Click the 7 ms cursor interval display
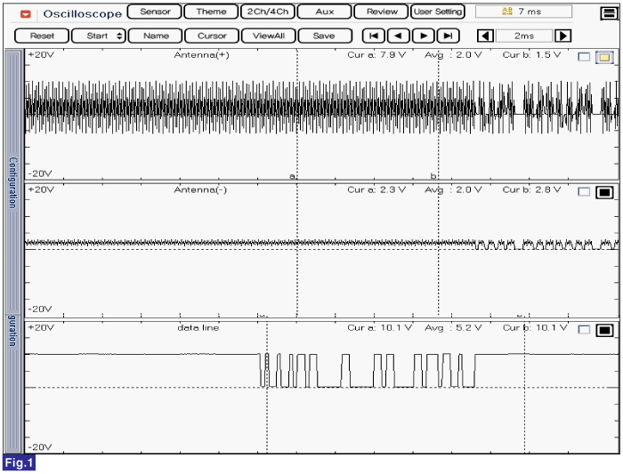 [523, 12]
